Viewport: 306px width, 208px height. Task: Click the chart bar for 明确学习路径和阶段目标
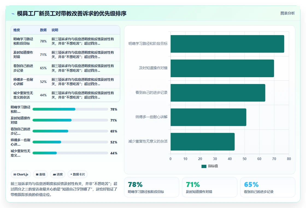coord(227,44)
